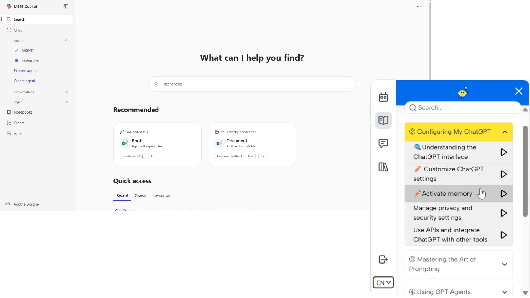Click the Customize ChatGPT settings text
Image resolution: width=530 pixels, height=298 pixels.
[449, 174]
